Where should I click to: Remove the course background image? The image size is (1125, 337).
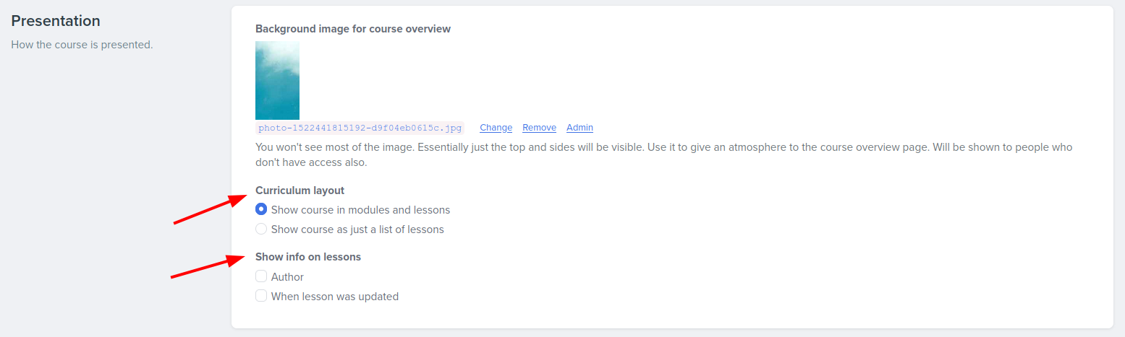pos(539,128)
